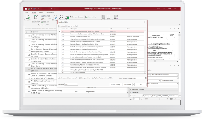Image resolution: width=202 pixels, height=120 pixels.
Task: Maximize the lower details panel
Action: (171, 65)
